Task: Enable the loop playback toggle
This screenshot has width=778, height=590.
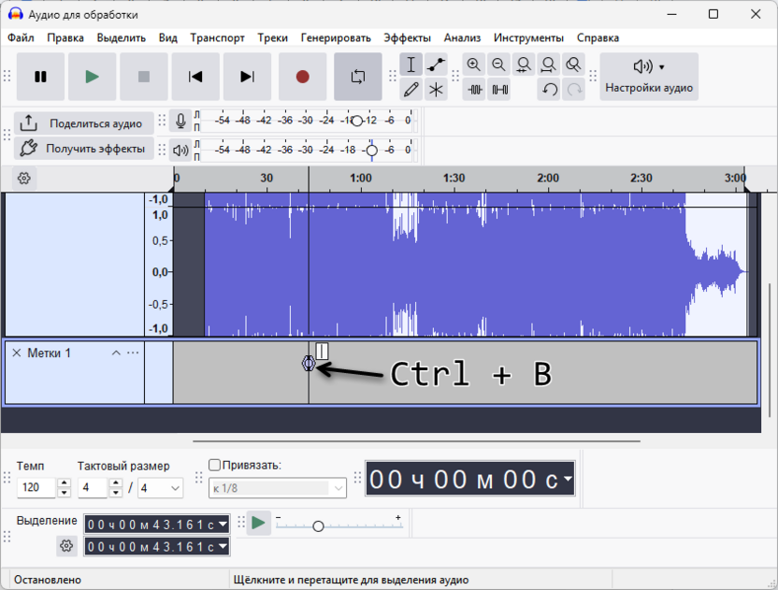Action: [356, 77]
